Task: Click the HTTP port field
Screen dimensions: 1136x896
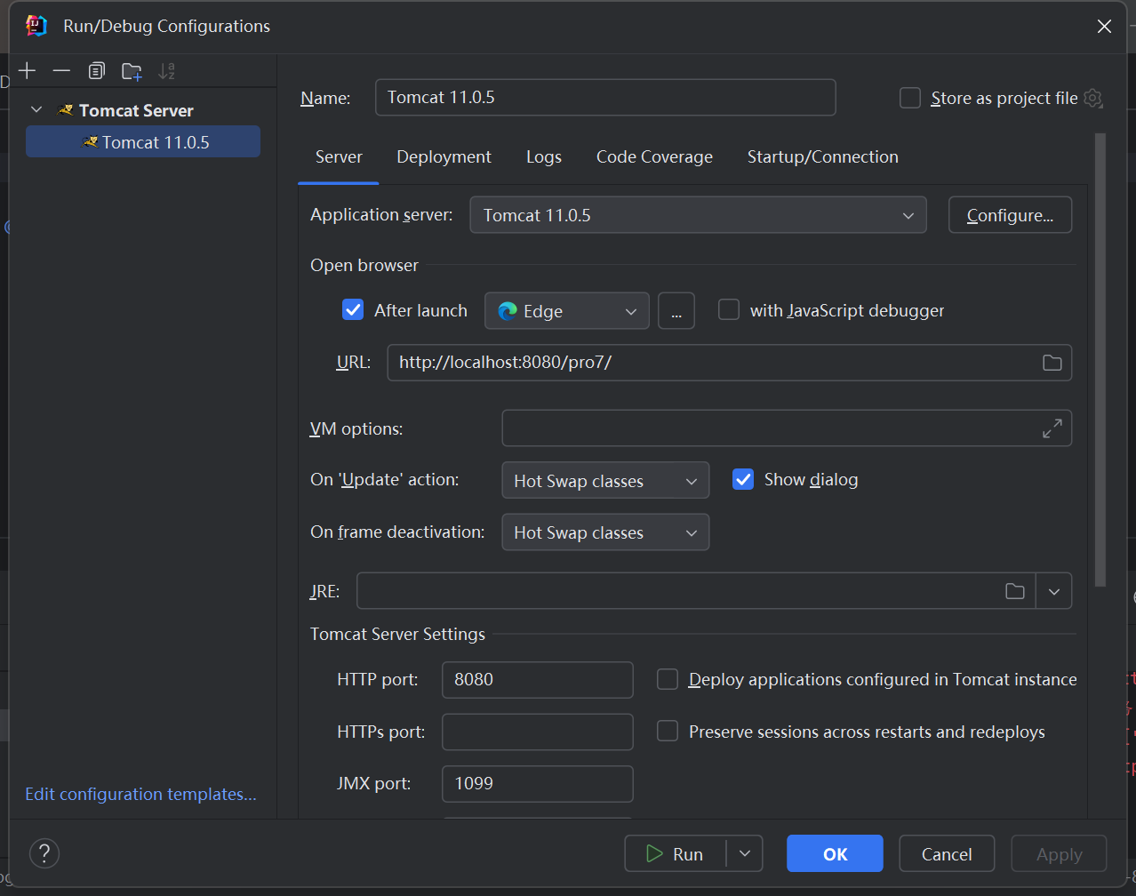Action: [538, 680]
